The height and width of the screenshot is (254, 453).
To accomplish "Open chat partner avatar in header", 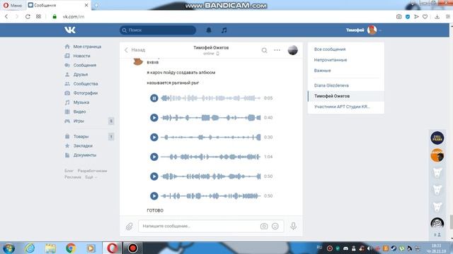I will [x=292, y=50].
